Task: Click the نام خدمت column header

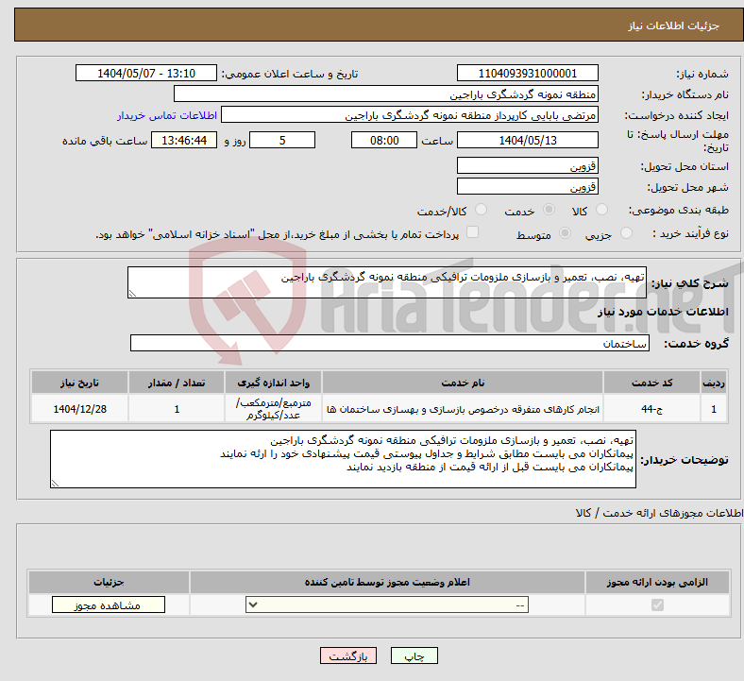Action: pos(463,383)
